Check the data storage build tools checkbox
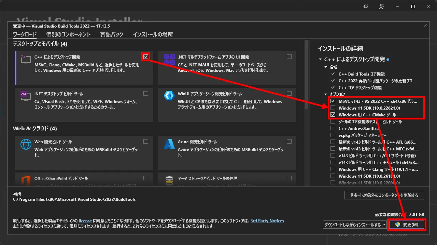The height and width of the screenshot is (245, 437). pos(289,178)
